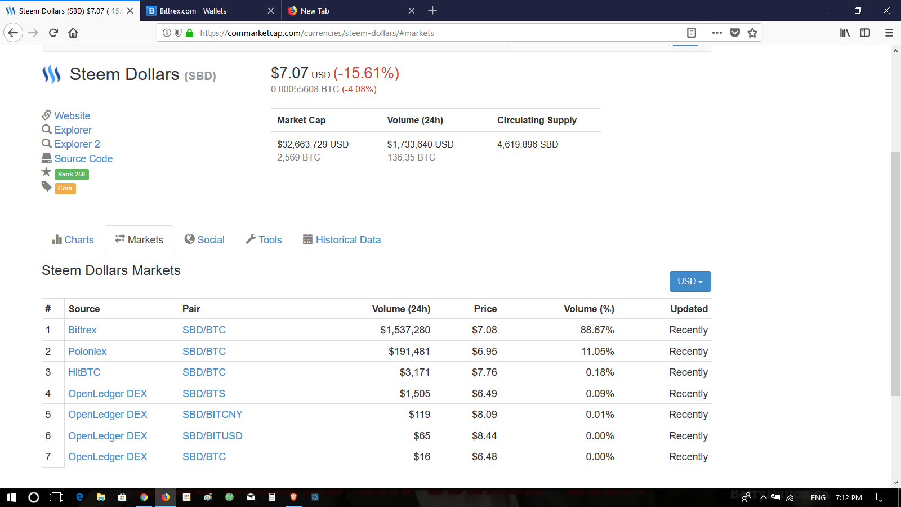Screen dimensions: 901x507
Task: Click the $1,537,280 volume cell
Action: pos(405,330)
